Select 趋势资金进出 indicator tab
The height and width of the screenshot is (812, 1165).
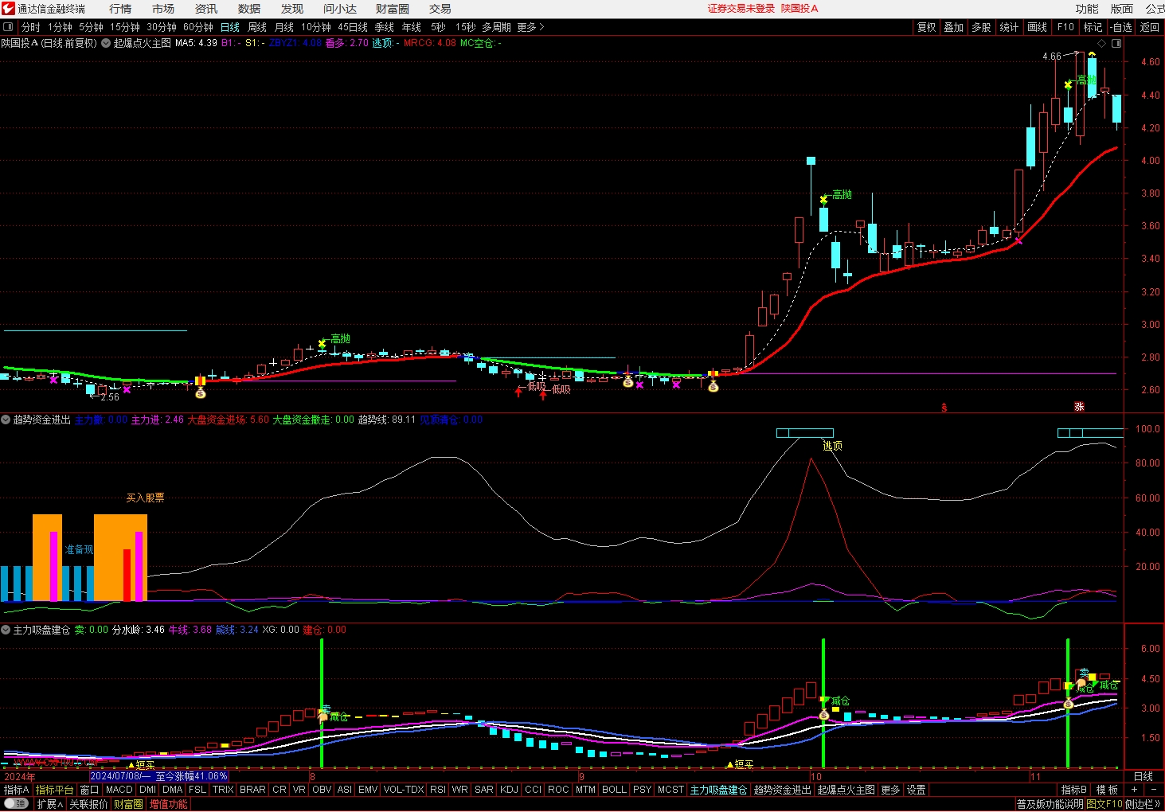coord(782,790)
